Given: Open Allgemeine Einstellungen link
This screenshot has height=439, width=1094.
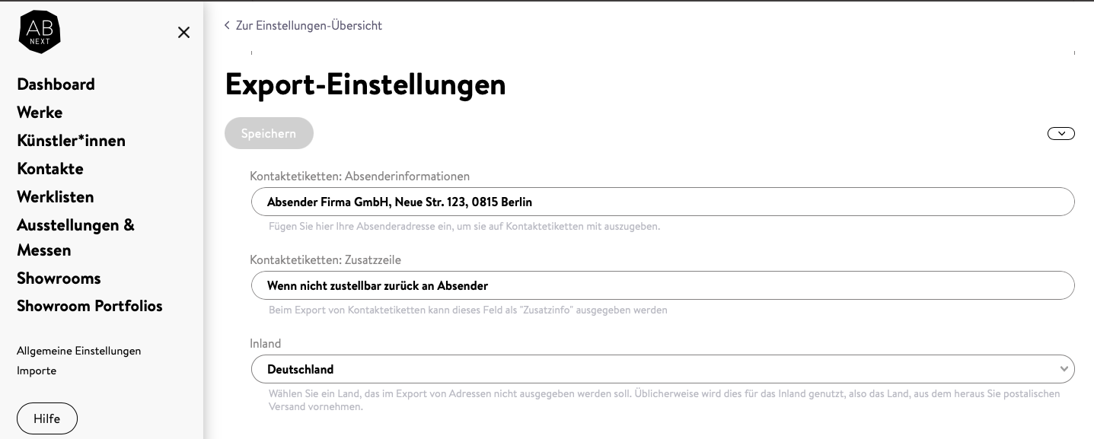Looking at the screenshot, I should coord(79,351).
